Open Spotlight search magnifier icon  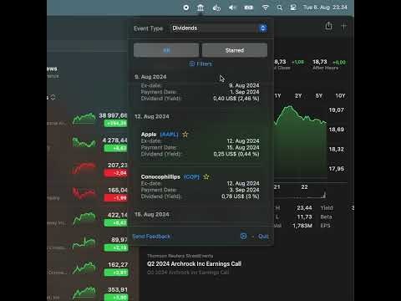(x=280, y=8)
